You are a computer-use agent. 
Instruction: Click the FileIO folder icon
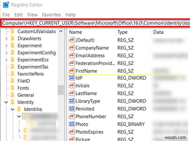(x=12, y=81)
